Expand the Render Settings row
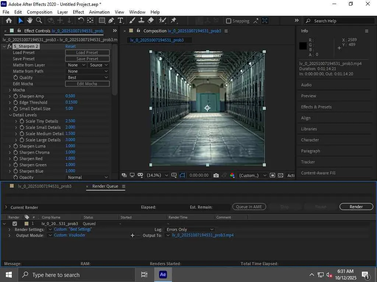Viewport: 377px width, 282px height. (10, 229)
